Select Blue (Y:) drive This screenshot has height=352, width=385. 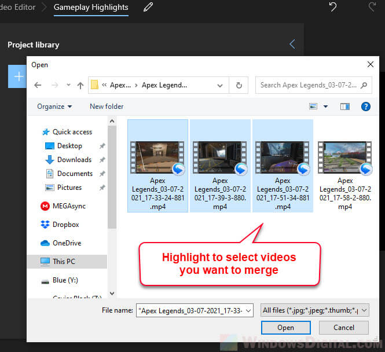pyautogui.click(x=59, y=280)
